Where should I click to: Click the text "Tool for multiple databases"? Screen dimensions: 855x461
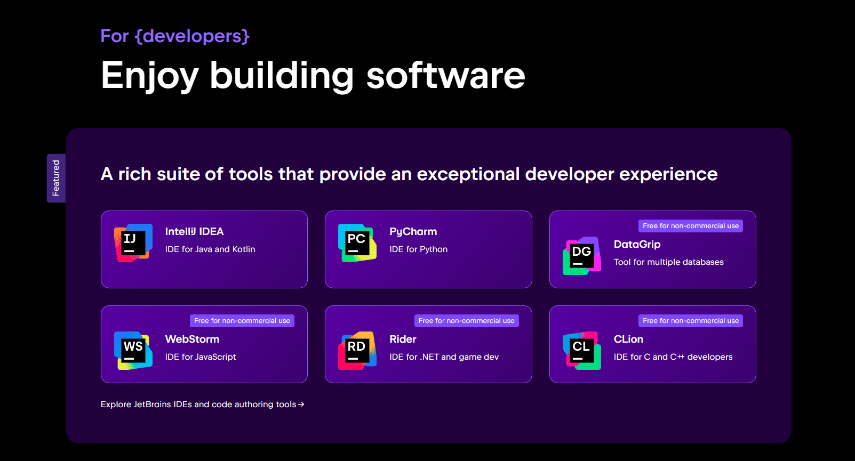pyautogui.click(x=669, y=262)
